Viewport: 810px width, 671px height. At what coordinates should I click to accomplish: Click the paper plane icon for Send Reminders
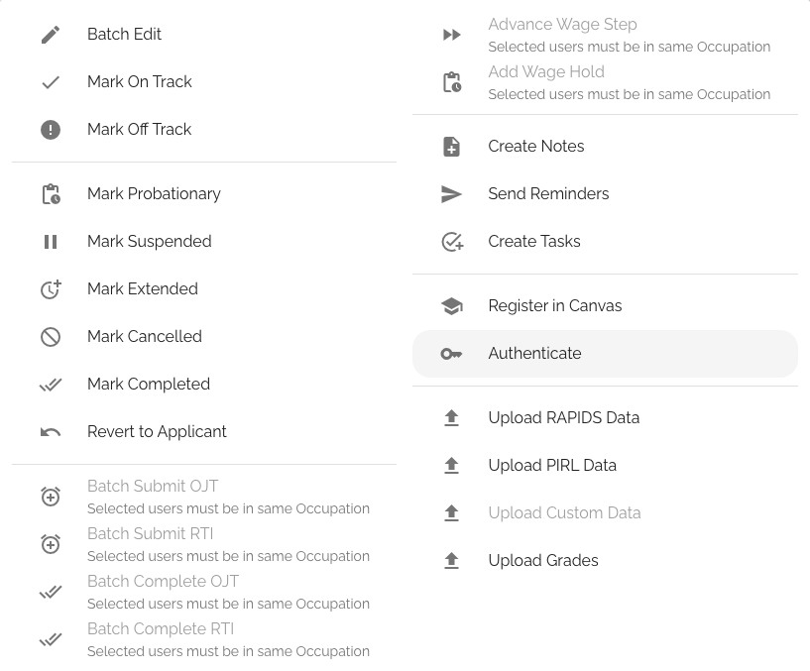(451, 194)
